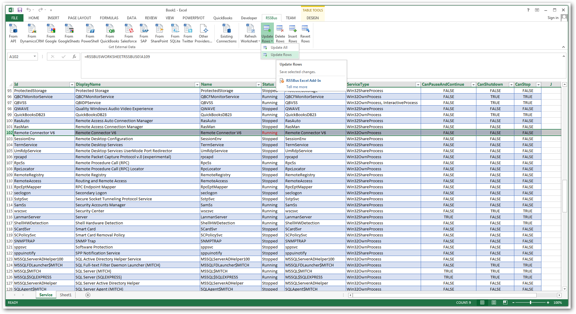Switch to Normal view in status bar

(482, 303)
